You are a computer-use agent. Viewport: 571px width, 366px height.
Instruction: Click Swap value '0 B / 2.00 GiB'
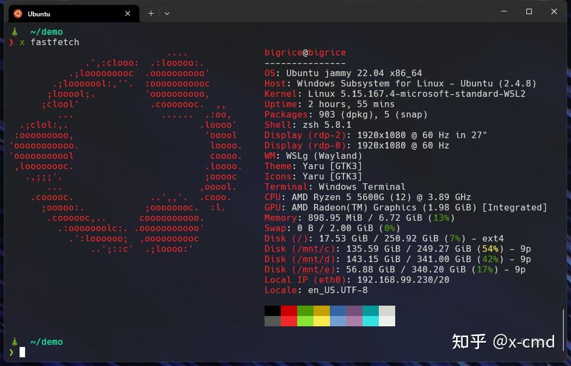335,228
